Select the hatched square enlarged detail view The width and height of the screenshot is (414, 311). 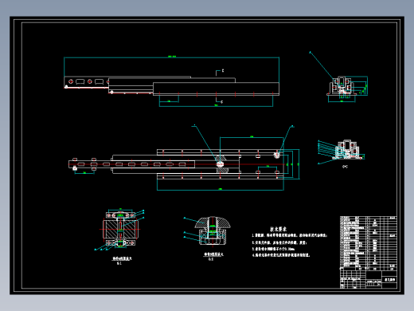click(121, 229)
